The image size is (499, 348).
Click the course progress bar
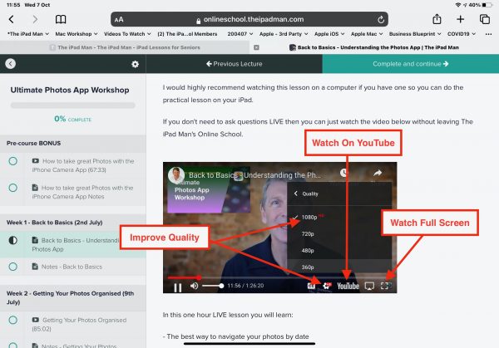[73, 105]
